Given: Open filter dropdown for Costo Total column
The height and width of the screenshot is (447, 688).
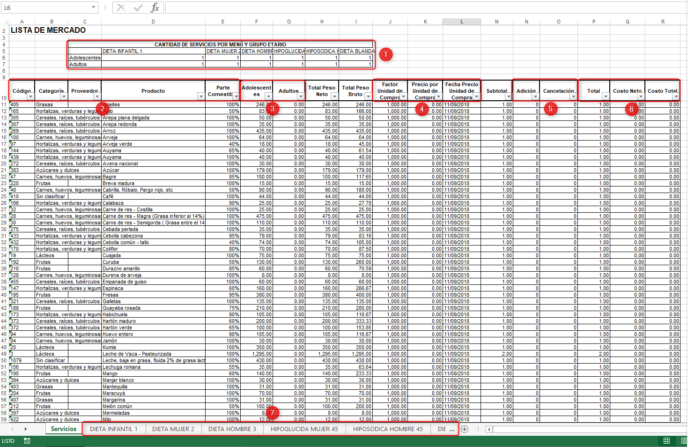Looking at the screenshot, I should click(x=676, y=97).
